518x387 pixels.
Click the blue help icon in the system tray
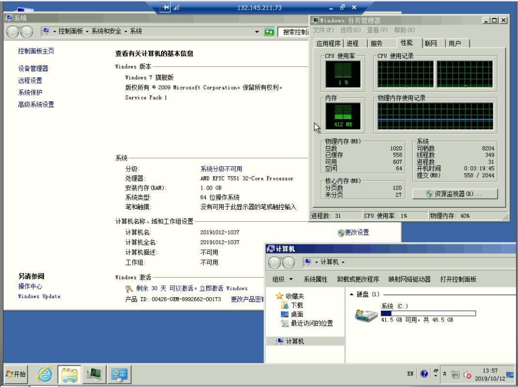[424, 373]
